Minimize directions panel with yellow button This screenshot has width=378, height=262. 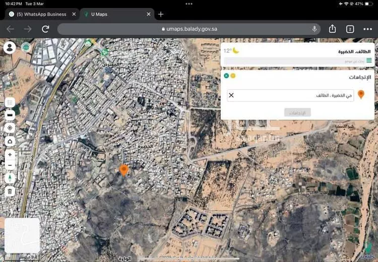(x=233, y=76)
